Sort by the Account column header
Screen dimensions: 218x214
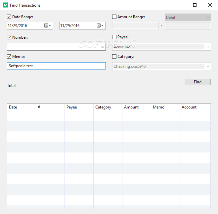pos(195,107)
